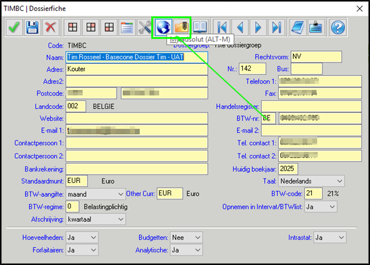370x265 pixels.
Task: Open the wrench and screwdriver tools icon
Action: [145, 27]
